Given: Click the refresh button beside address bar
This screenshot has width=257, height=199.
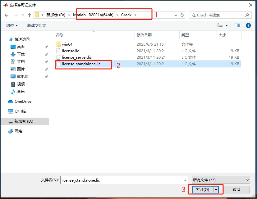Looking at the screenshot, I should [182, 15].
